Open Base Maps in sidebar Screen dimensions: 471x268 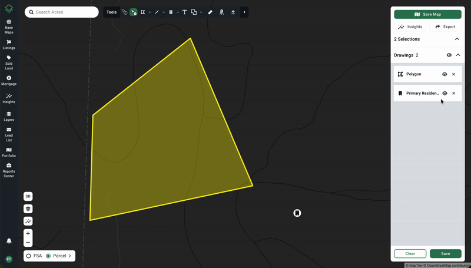click(x=9, y=27)
